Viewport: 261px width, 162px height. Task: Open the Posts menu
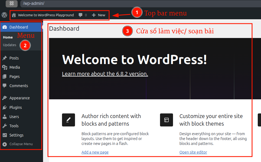(14, 58)
